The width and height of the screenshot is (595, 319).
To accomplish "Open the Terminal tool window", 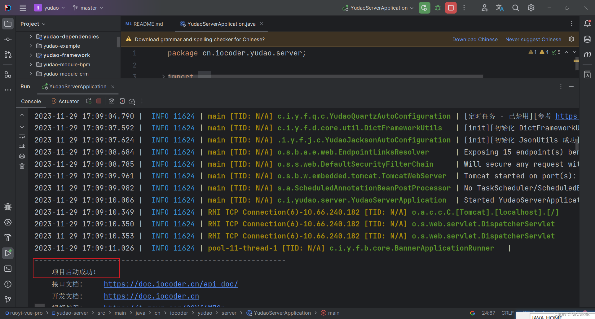I will (x=8, y=269).
